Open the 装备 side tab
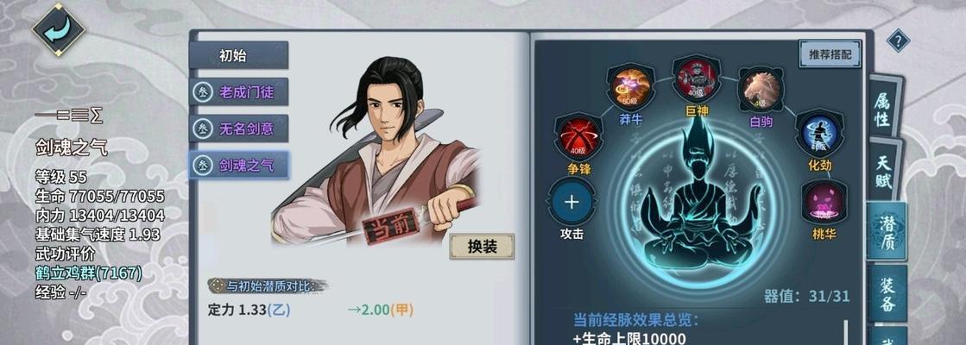Viewport: 966px width, 345px height. tap(887, 294)
